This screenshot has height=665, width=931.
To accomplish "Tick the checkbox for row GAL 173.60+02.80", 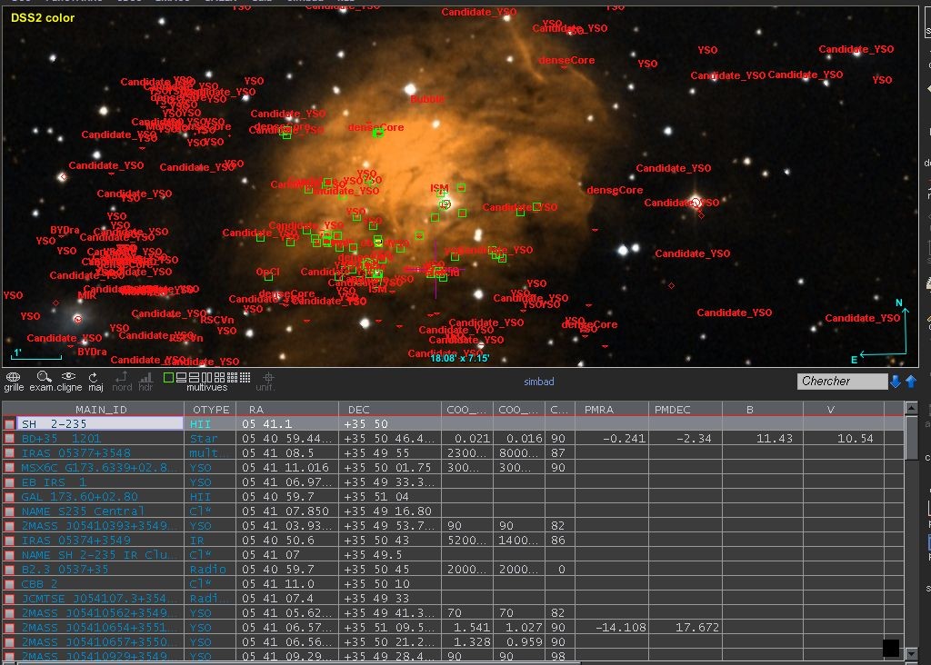I will (9, 497).
